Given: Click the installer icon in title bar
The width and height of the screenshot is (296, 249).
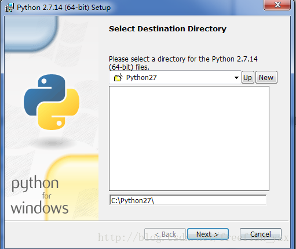Looking at the screenshot, I should [9, 8].
